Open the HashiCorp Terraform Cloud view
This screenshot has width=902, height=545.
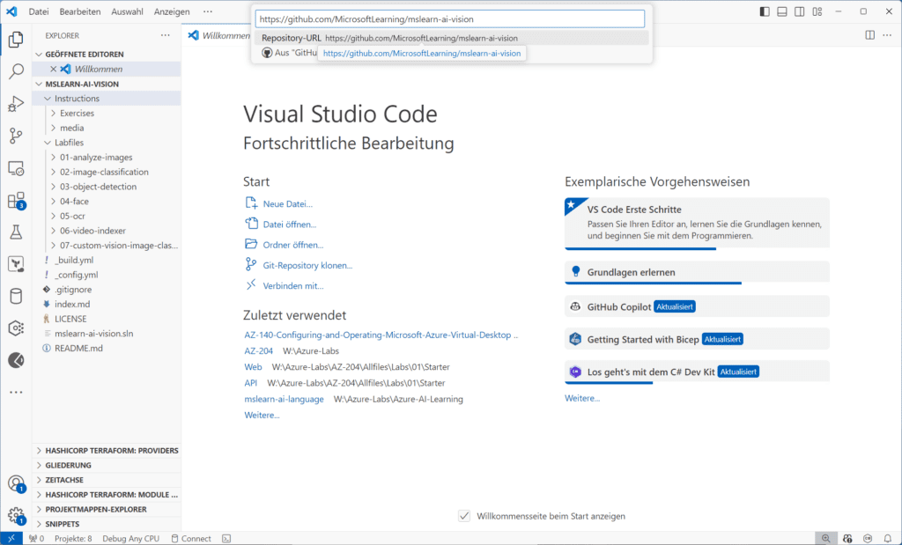coord(16,264)
